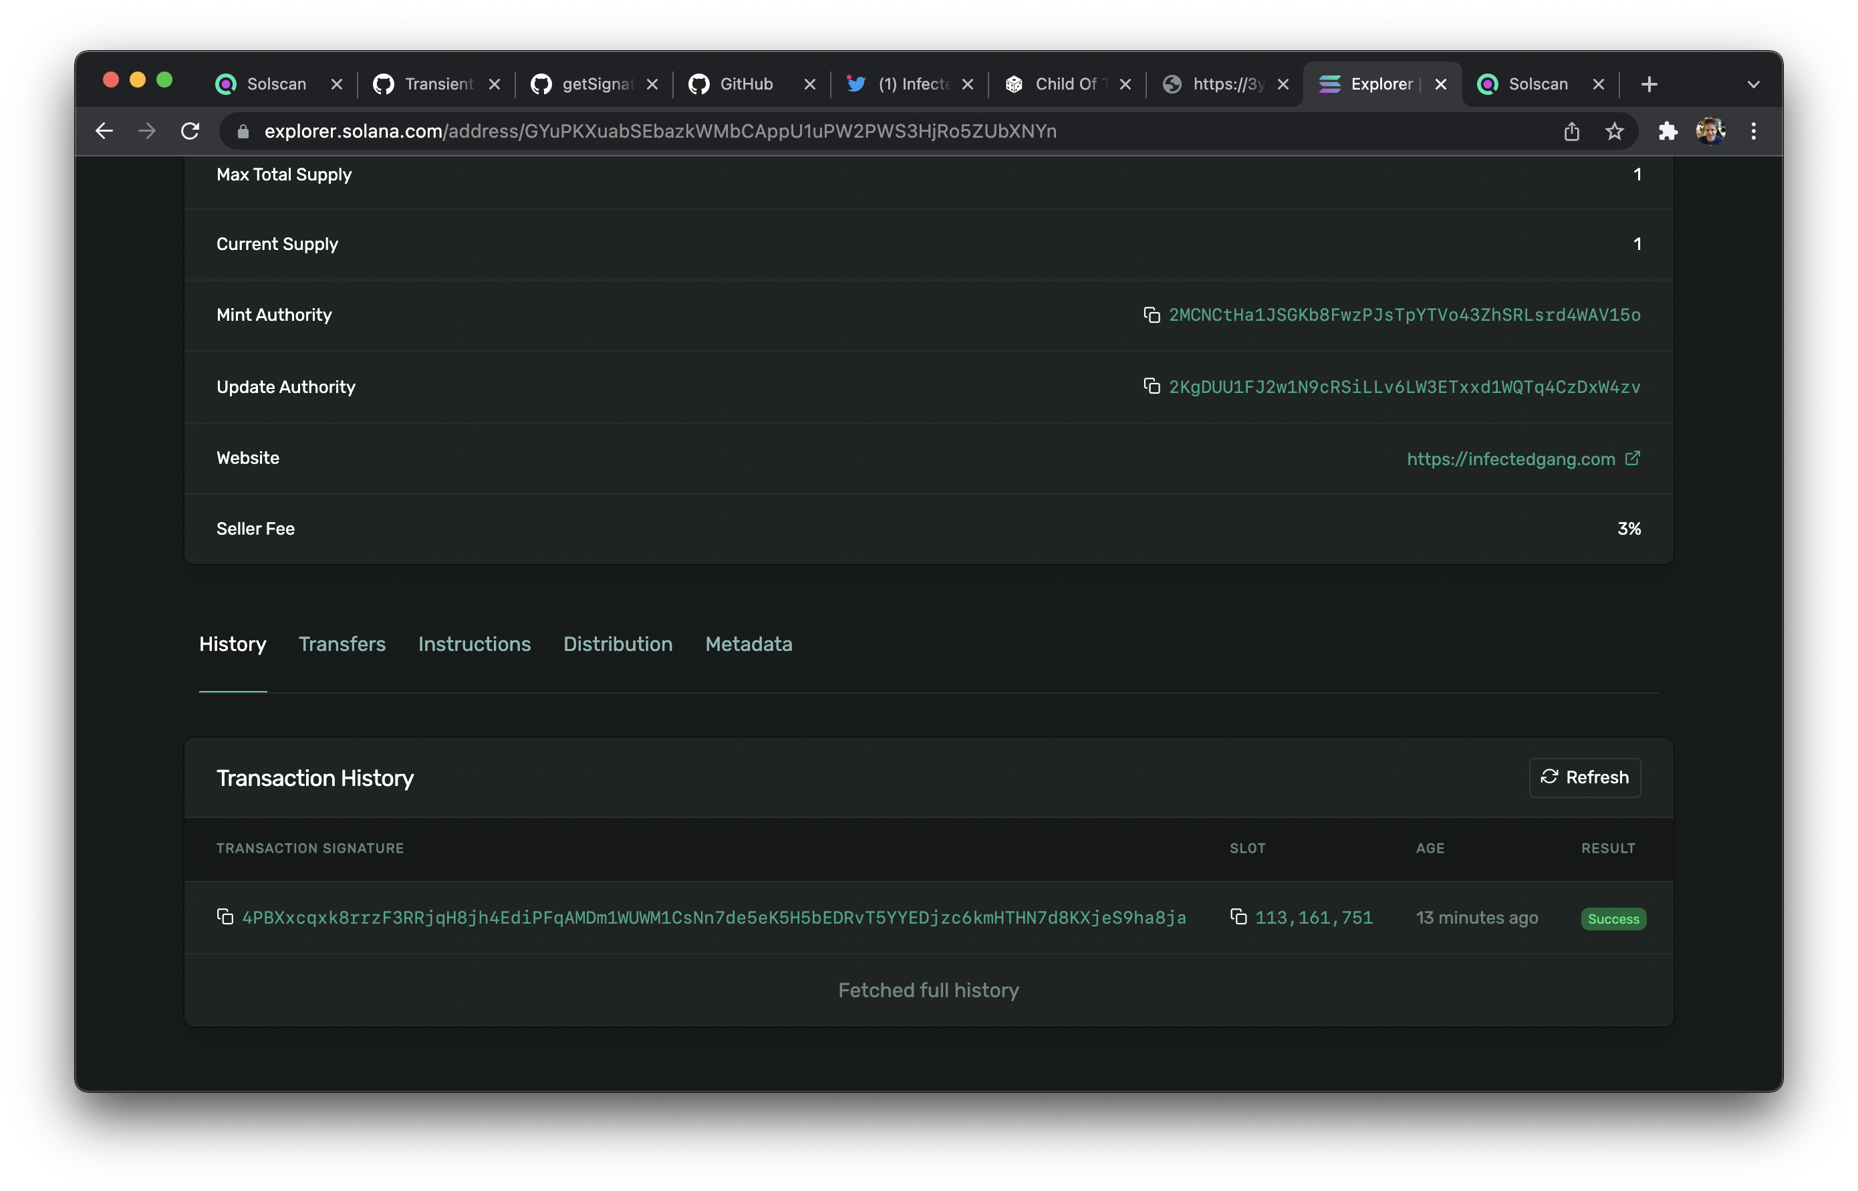
Task: Share the page via the upload icon
Action: 1571,131
